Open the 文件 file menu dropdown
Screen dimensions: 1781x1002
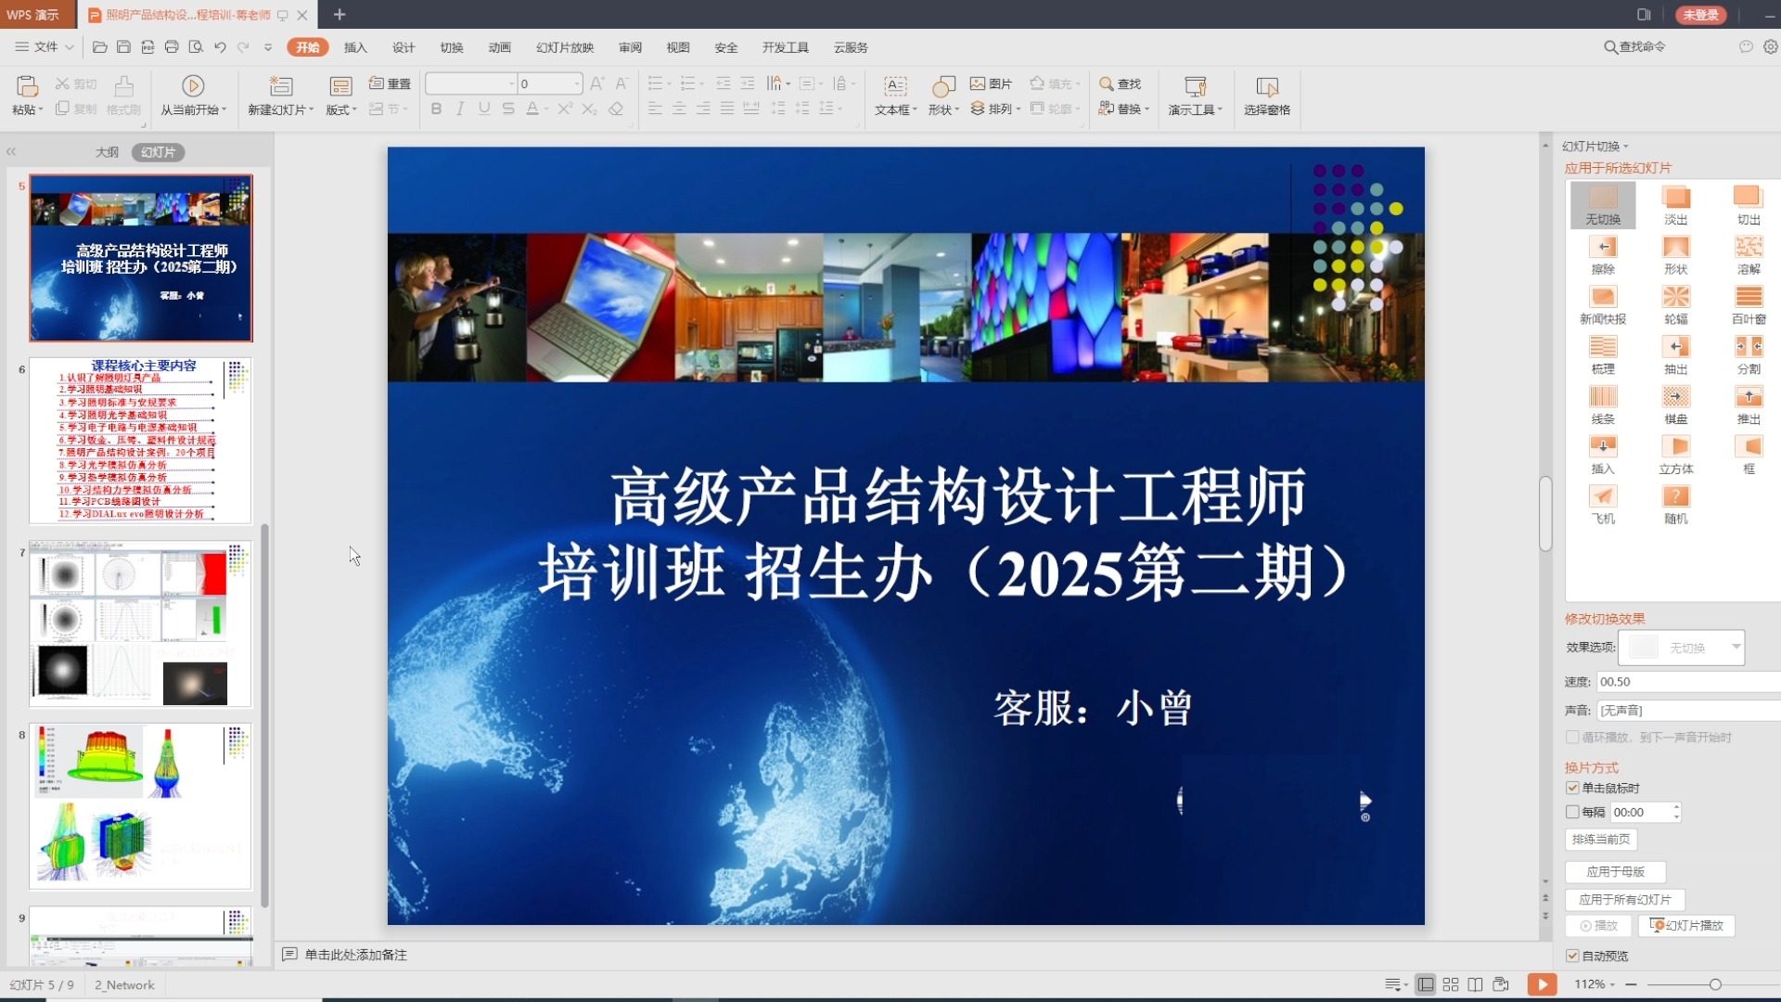(45, 46)
